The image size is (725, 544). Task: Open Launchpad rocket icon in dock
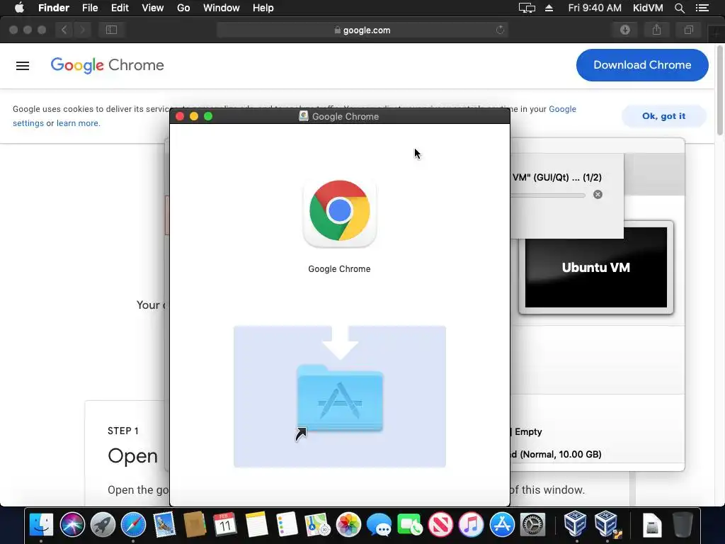[103, 525]
